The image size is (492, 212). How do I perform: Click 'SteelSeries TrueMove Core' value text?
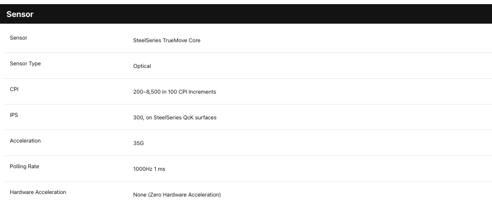click(167, 40)
